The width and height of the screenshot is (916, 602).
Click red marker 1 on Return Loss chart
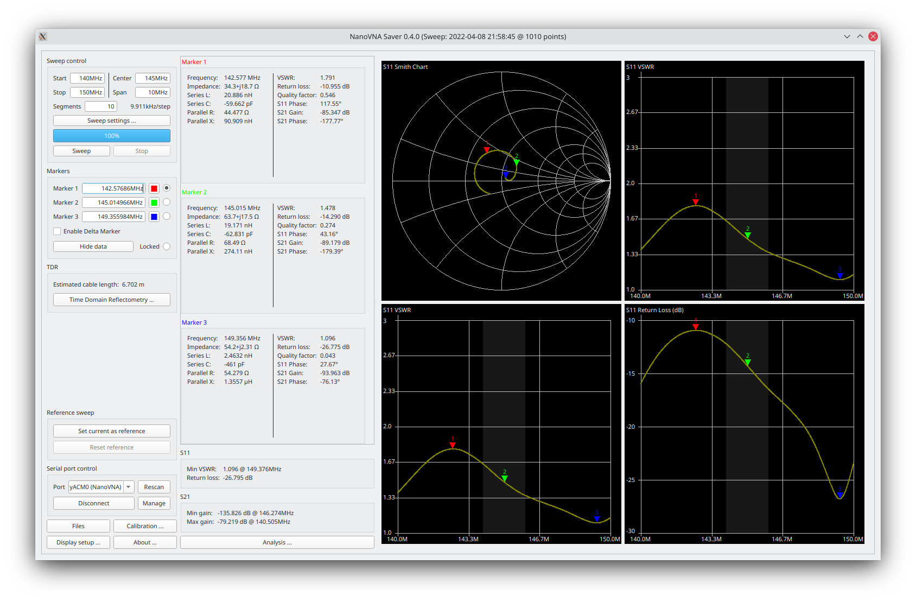tap(696, 327)
